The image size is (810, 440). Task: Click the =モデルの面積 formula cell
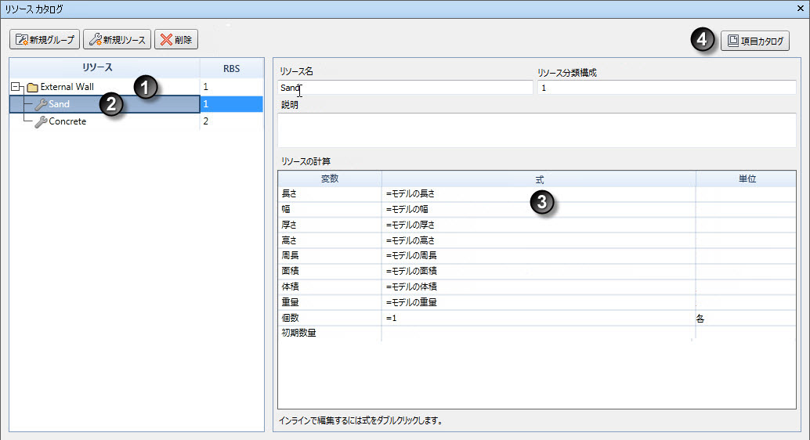[x=539, y=271]
